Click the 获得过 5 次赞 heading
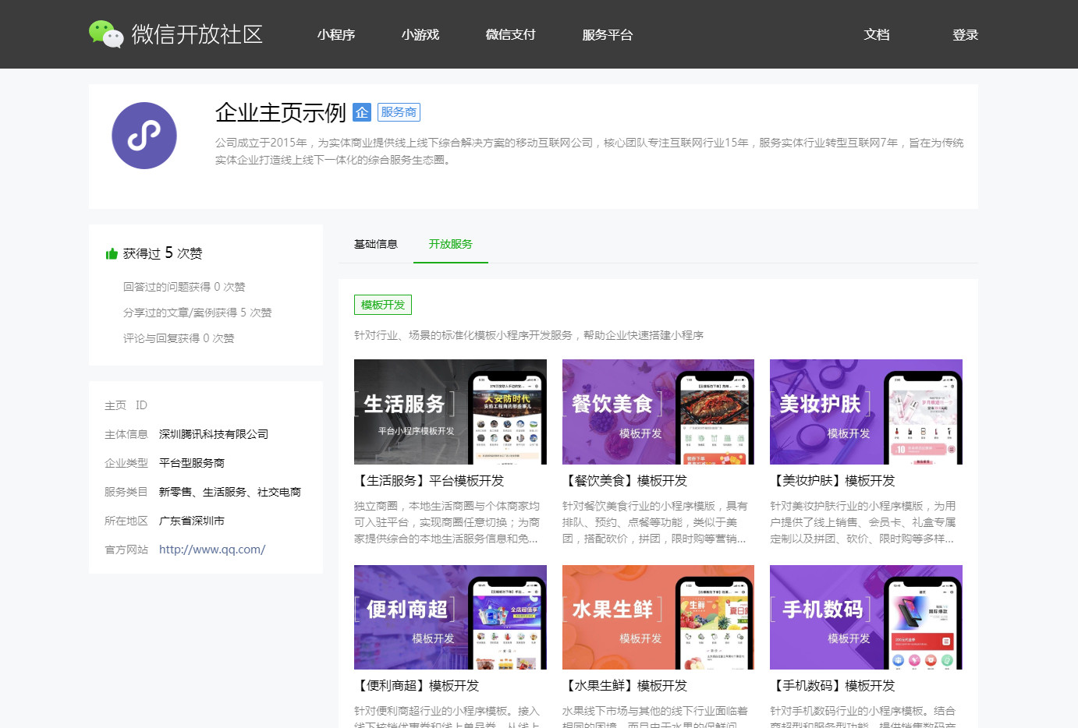The height and width of the screenshot is (728, 1078). [162, 253]
